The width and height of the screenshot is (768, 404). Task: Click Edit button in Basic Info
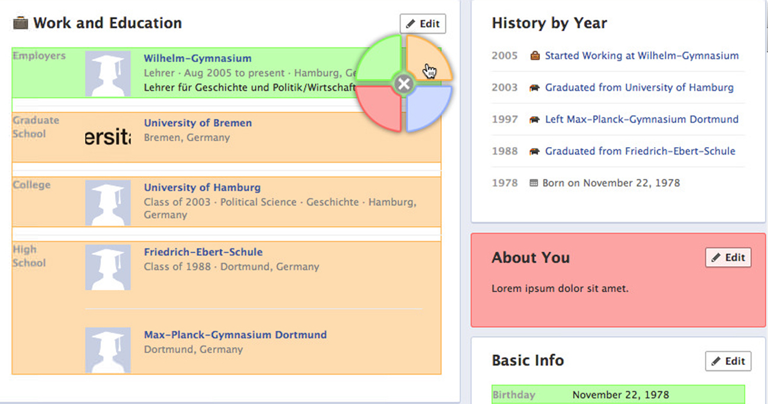(x=728, y=361)
